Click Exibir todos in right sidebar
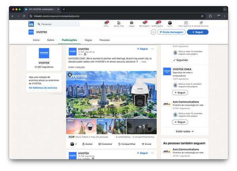 tap(184, 132)
